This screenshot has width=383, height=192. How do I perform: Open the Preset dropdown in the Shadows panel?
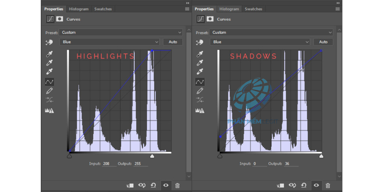click(271, 32)
